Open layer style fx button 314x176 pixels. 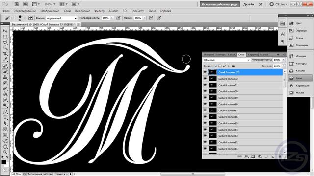246,156
